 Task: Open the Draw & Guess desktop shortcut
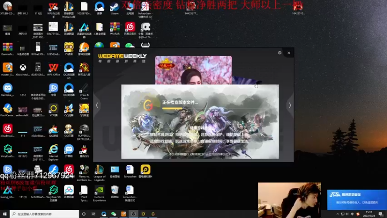[x=84, y=91]
